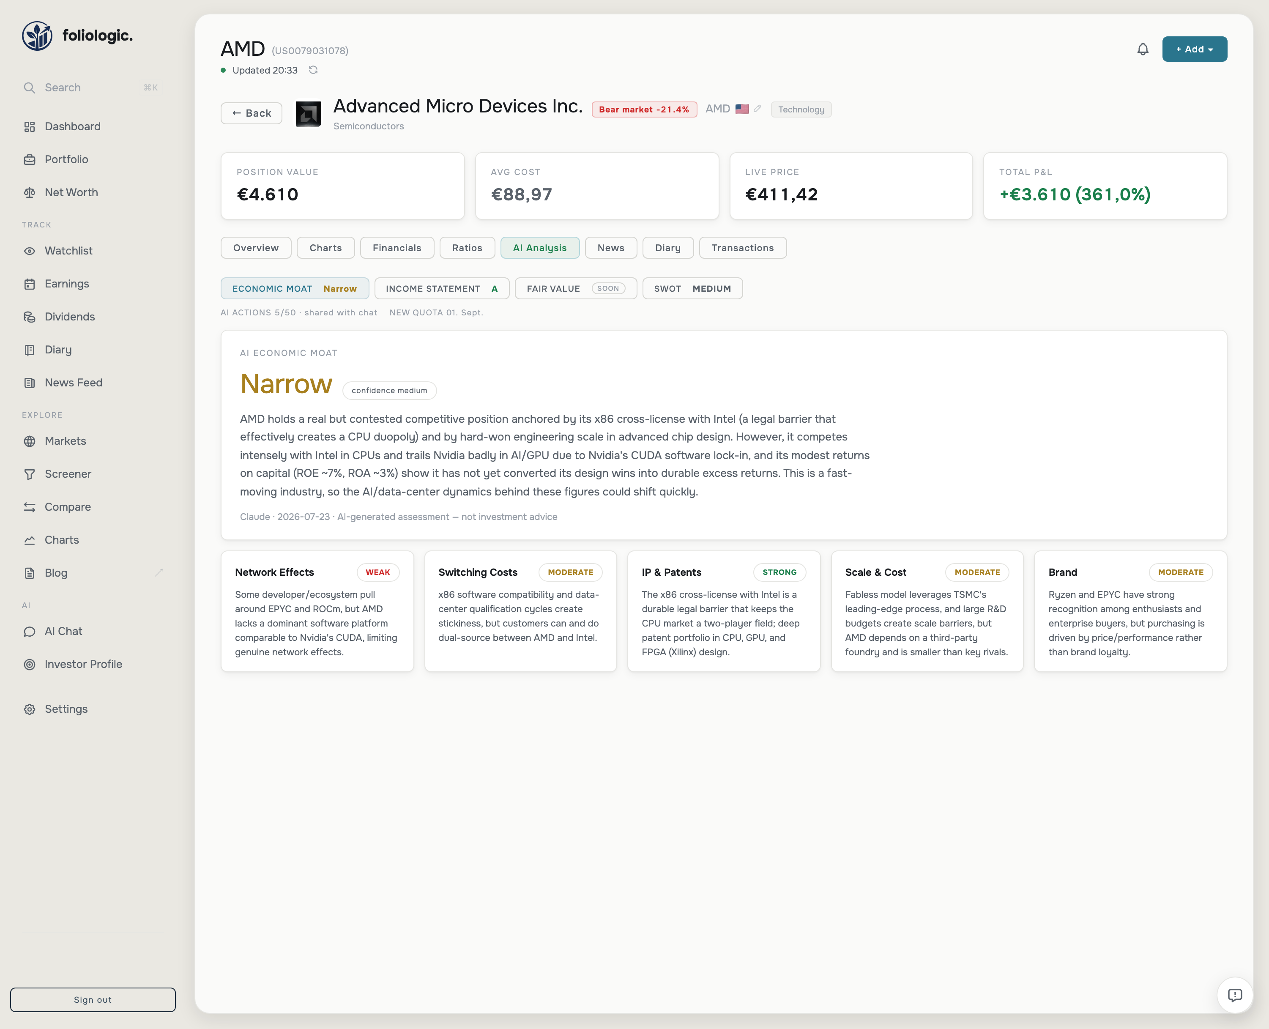Screen dimensions: 1269x1029
Task: Click the AMD company logo thumbnail
Action: (308, 114)
